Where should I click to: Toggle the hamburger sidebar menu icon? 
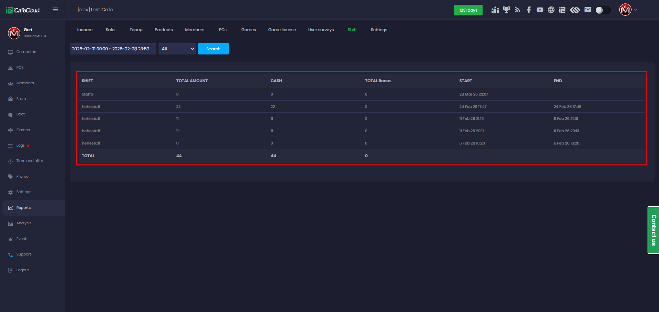[x=55, y=10]
